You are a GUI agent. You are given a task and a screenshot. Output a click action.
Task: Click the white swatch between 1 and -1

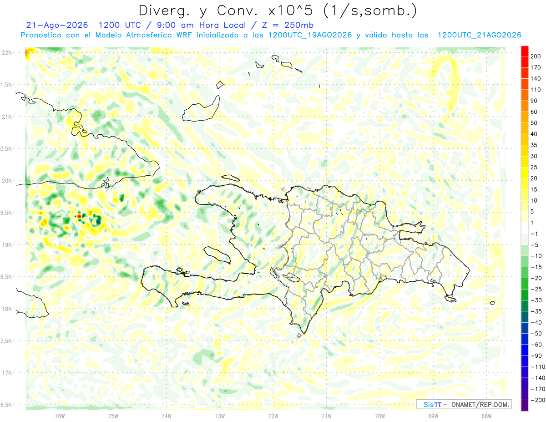pos(525,228)
